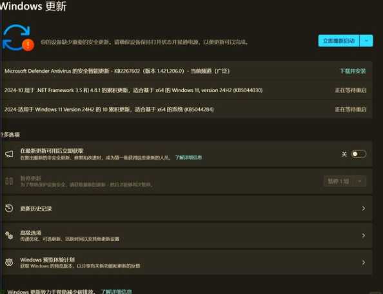Image resolution: width=383 pixels, height=294 pixels.
Task: Open the dropdown arrow beside the restart button
Action: click(366, 41)
